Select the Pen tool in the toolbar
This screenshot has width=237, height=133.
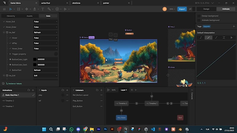click(35, 9)
